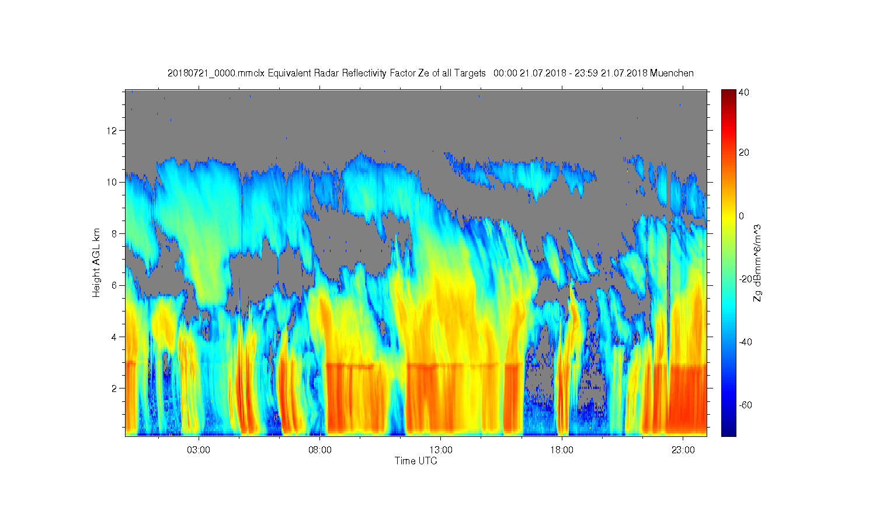Screen dimensions: 876x525
Task: Click the colorbar value '-60'
Action: [745, 405]
